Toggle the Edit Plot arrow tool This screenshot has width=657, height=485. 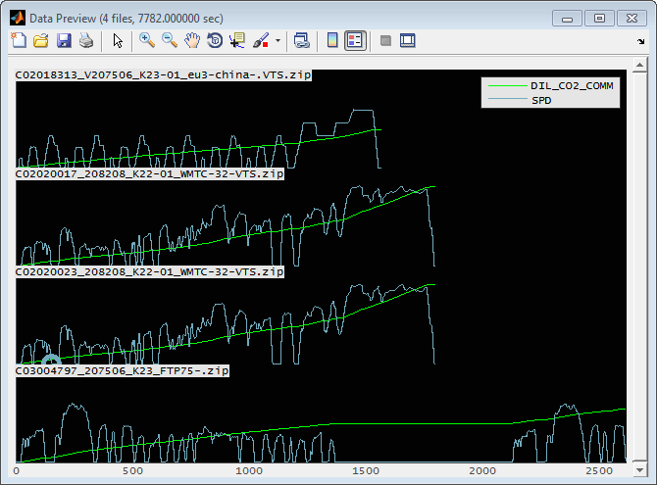coord(118,40)
